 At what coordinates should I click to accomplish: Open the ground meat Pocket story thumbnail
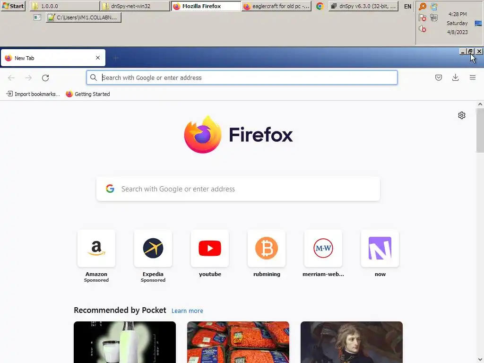(x=238, y=342)
